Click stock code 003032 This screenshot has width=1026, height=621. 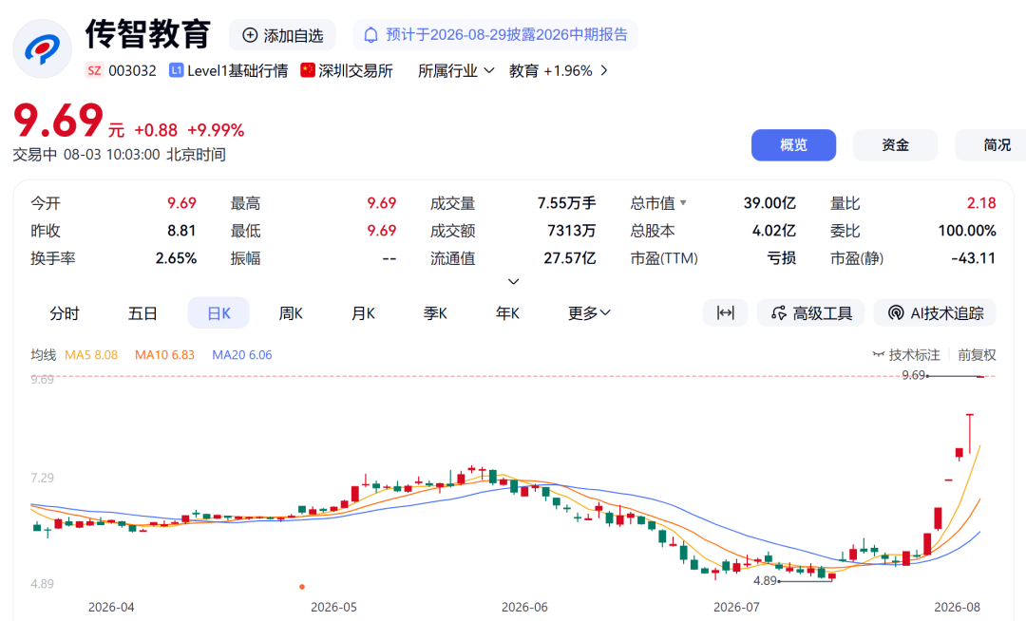coord(132,70)
